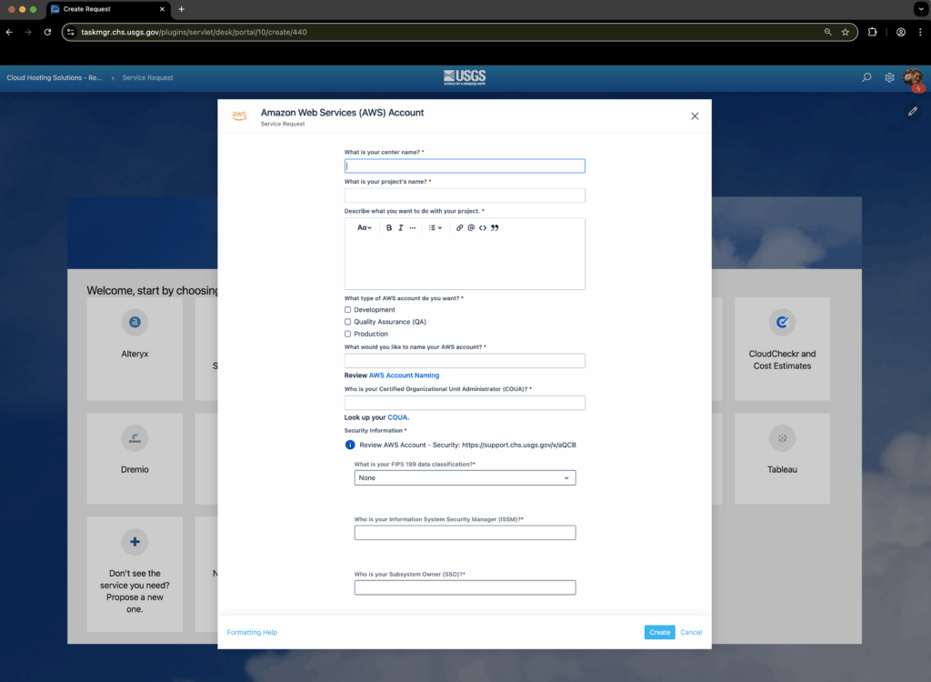
Task: Open portal search magnifier icon
Action: click(x=866, y=77)
